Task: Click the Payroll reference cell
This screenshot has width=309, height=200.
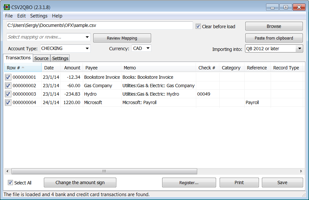Action: [257, 102]
